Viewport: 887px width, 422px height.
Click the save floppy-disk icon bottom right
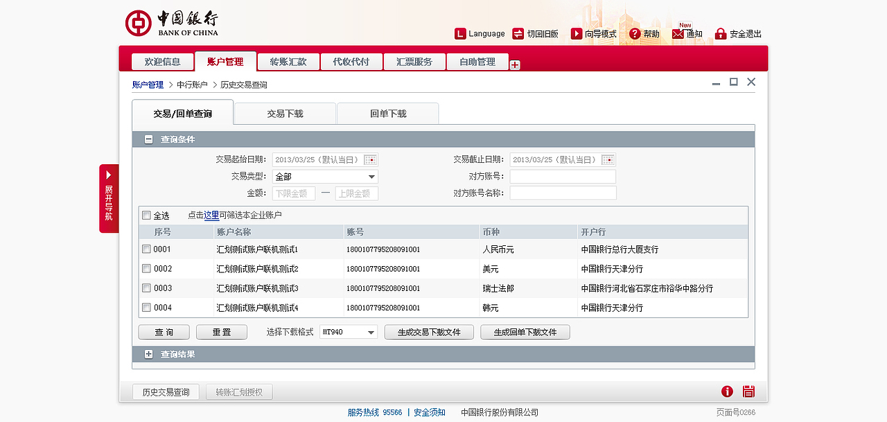pos(748,392)
